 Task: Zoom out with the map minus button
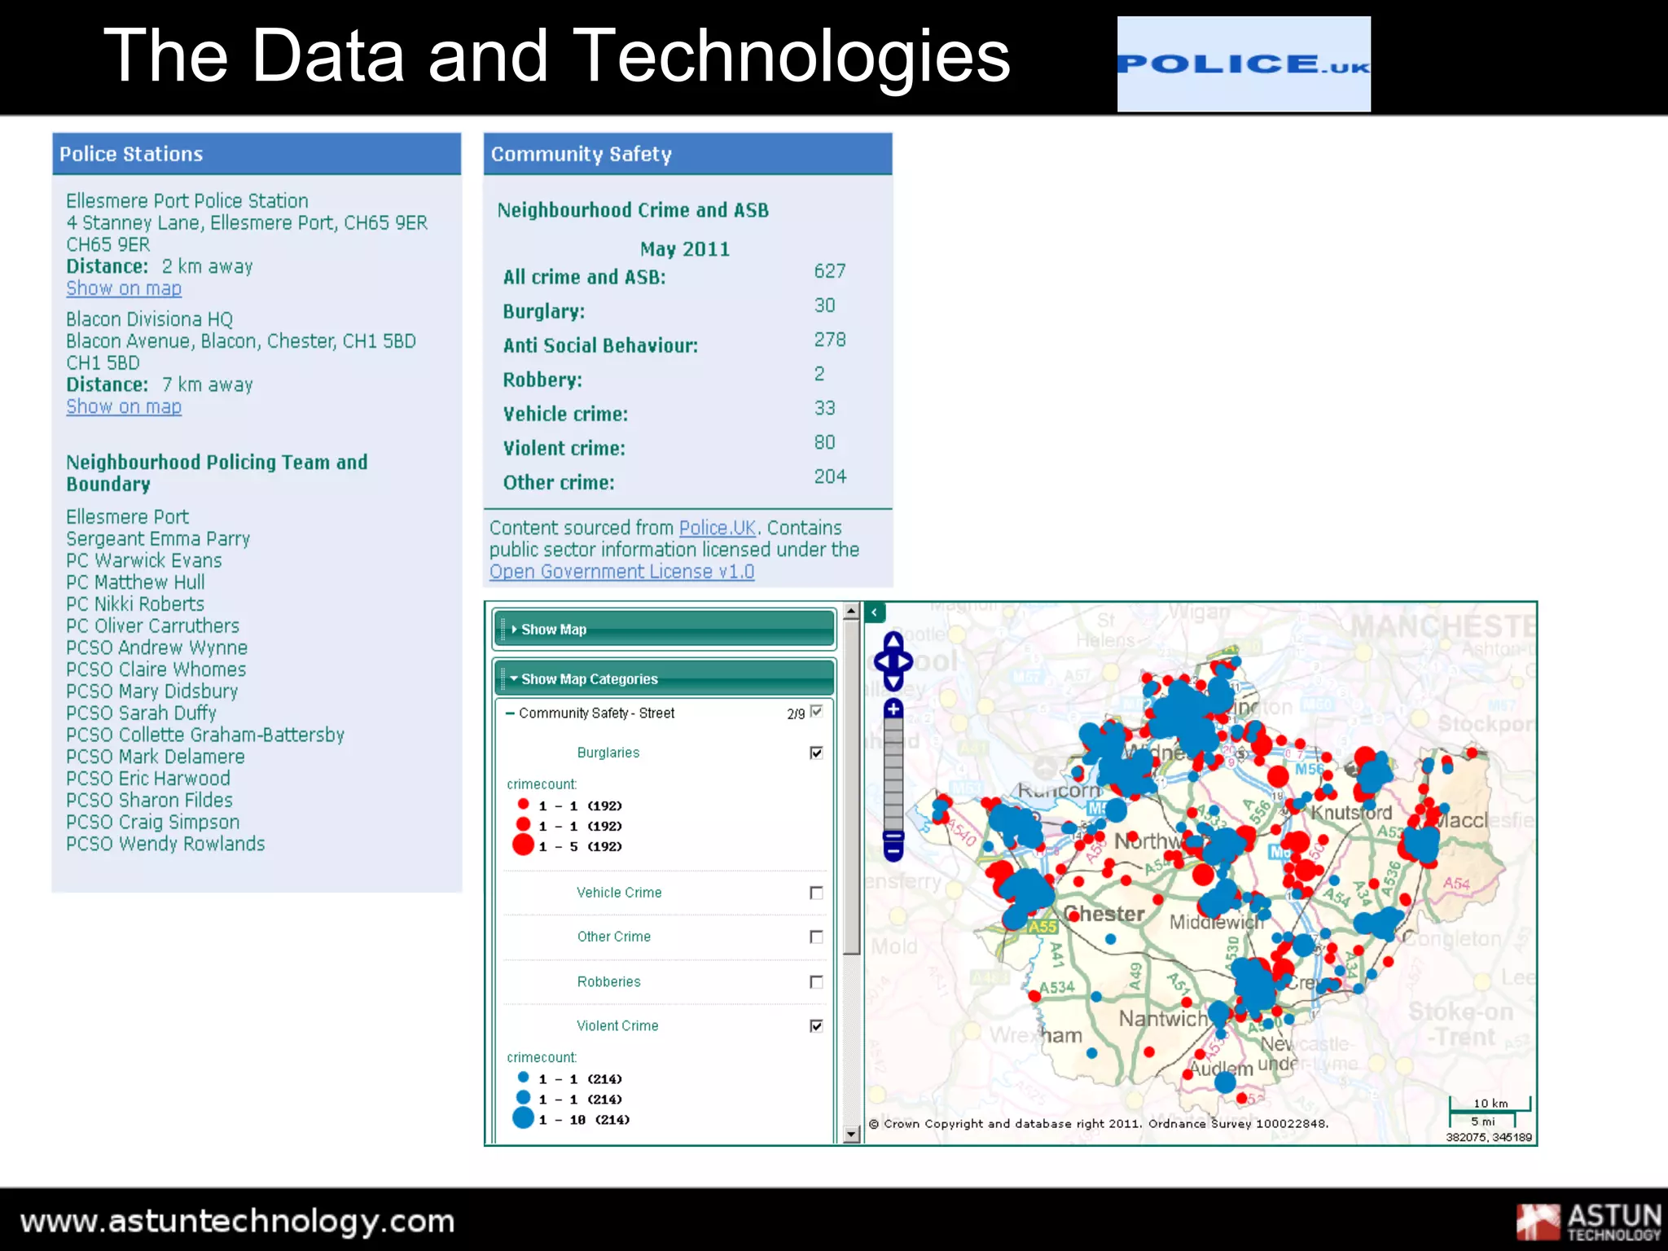pos(893,852)
